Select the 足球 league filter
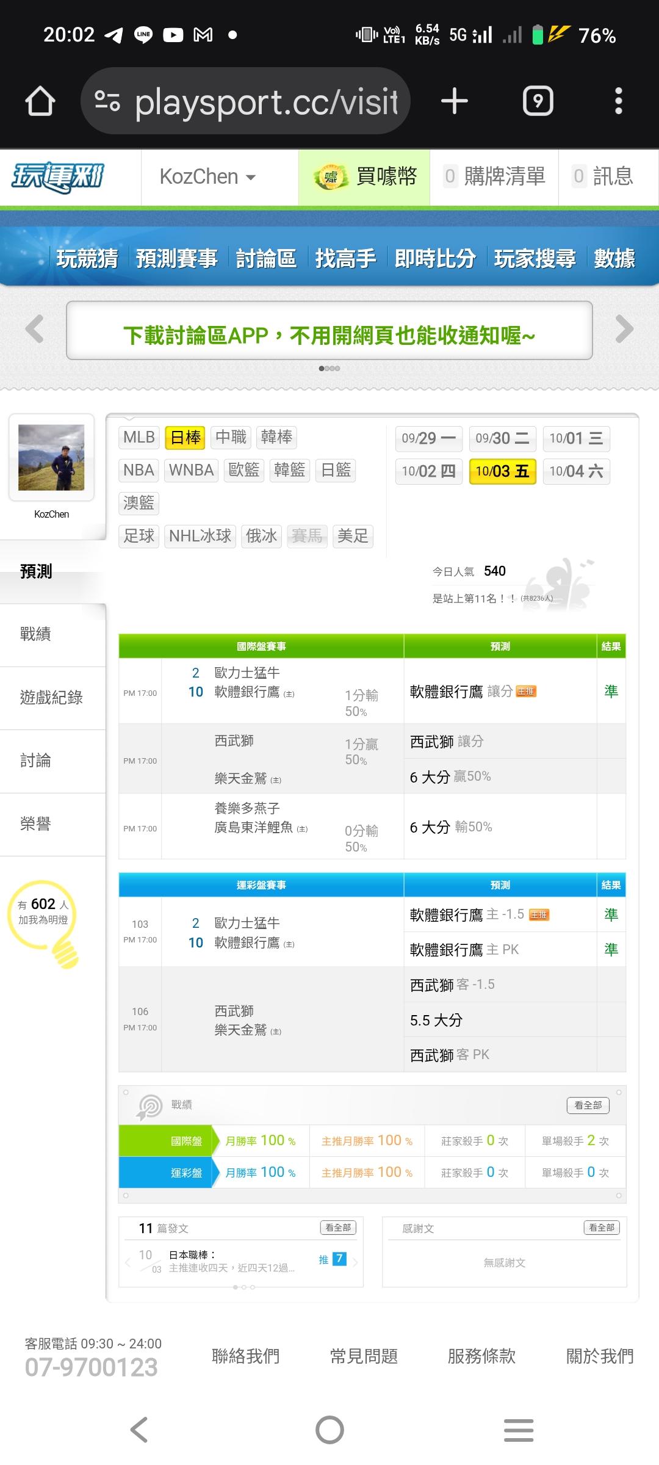Viewport: 659px width, 1465px height. tap(139, 536)
